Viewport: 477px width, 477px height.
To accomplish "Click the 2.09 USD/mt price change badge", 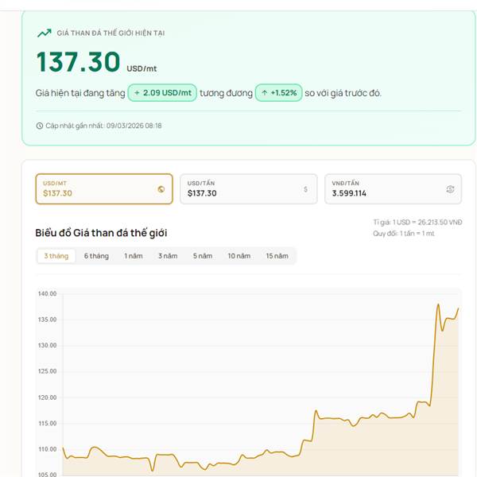I will point(162,93).
